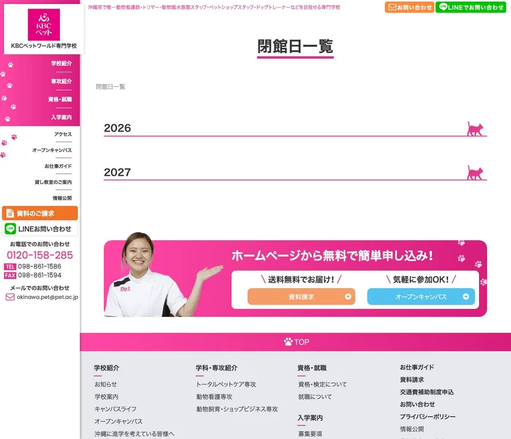Open 情報公開 in the sidebar
The width and height of the screenshot is (511, 439).
62,198
